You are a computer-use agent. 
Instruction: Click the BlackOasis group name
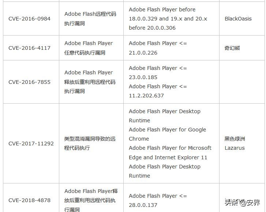pos(238,19)
